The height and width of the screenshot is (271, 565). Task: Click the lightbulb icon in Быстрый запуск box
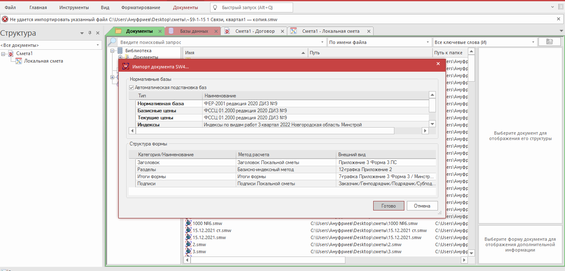[x=215, y=7]
